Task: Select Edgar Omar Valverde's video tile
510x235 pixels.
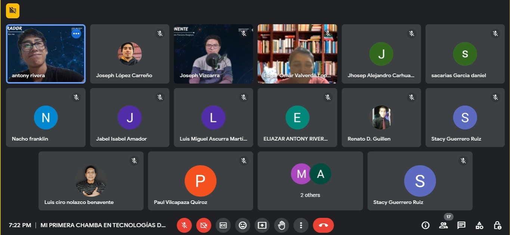Action: pyautogui.click(x=297, y=54)
